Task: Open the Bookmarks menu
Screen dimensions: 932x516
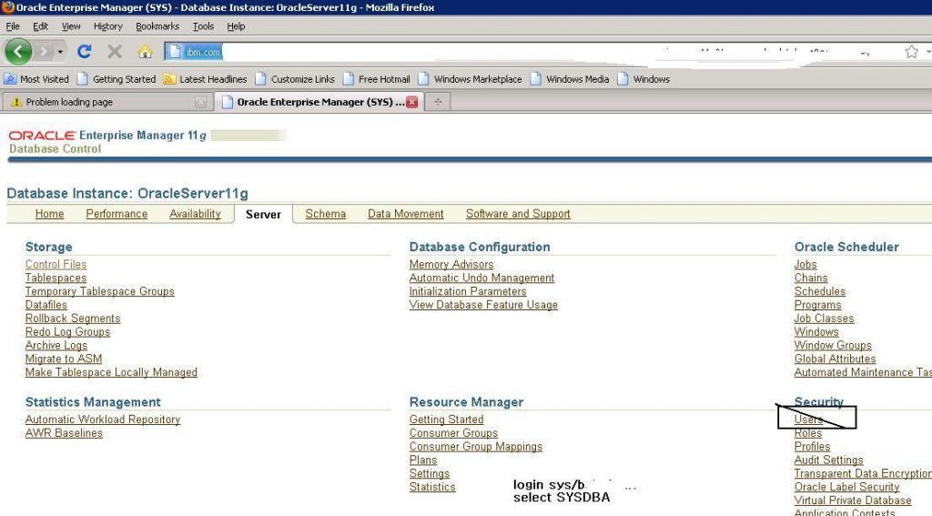Action: coord(157,26)
